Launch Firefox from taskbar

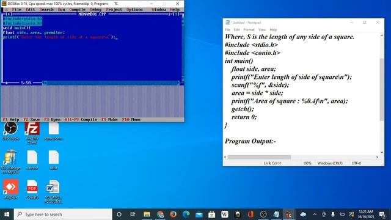click(173, 215)
